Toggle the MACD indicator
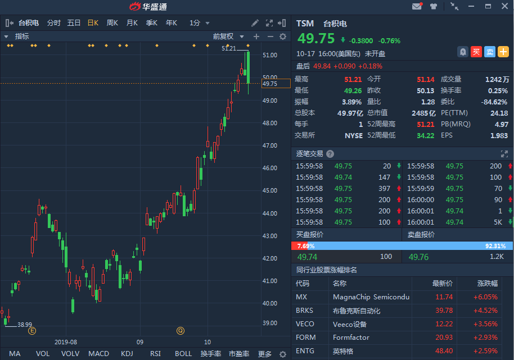The image size is (514, 360). point(98,354)
